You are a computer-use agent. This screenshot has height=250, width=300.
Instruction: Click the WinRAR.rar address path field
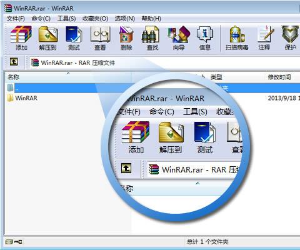coord(162,62)
